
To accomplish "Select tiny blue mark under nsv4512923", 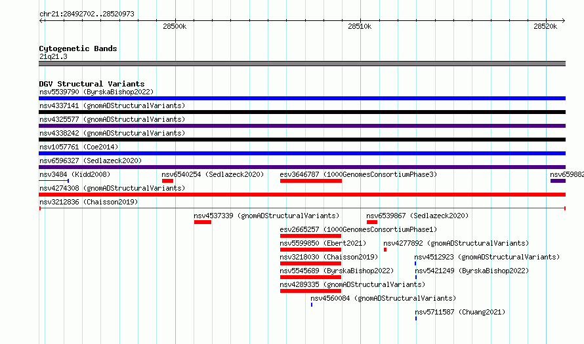I will (x=415, y=263).
